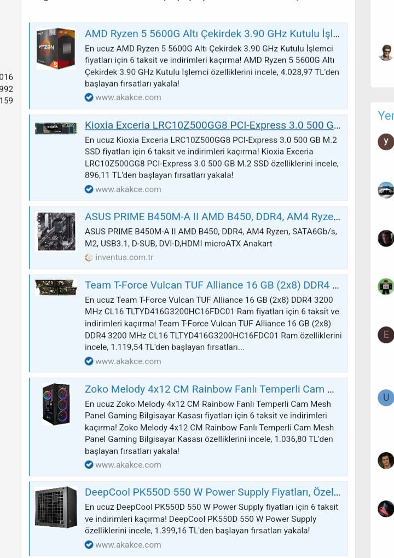Click the DeepCool PK550D description text

[212, 519]
